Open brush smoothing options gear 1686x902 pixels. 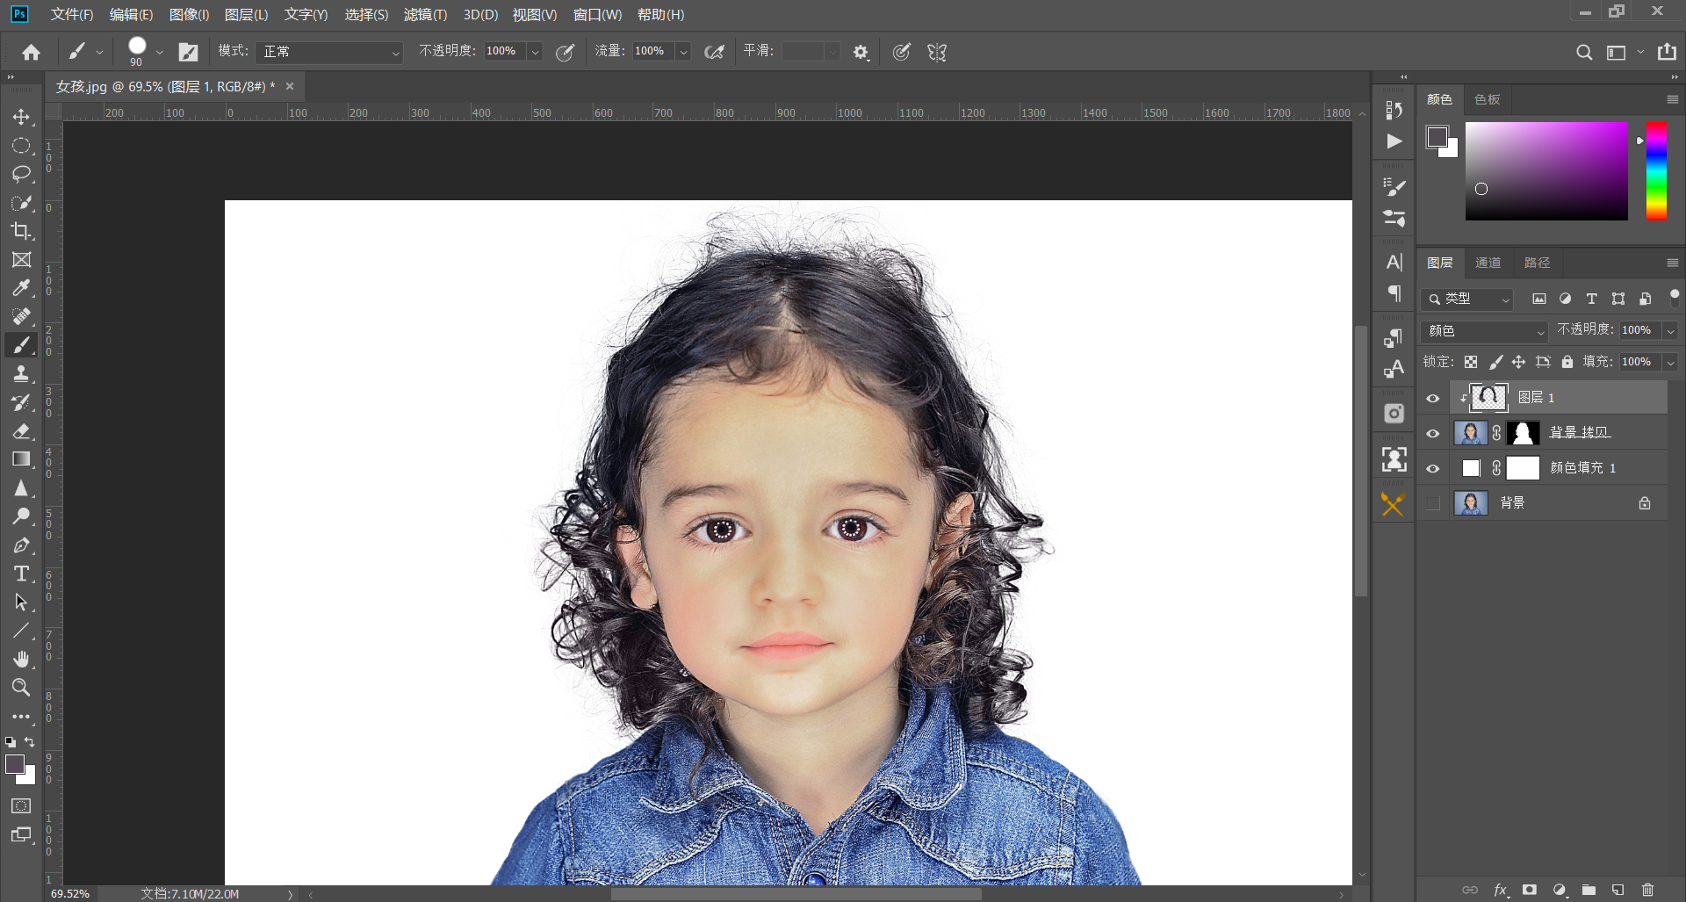pos(861,53)
